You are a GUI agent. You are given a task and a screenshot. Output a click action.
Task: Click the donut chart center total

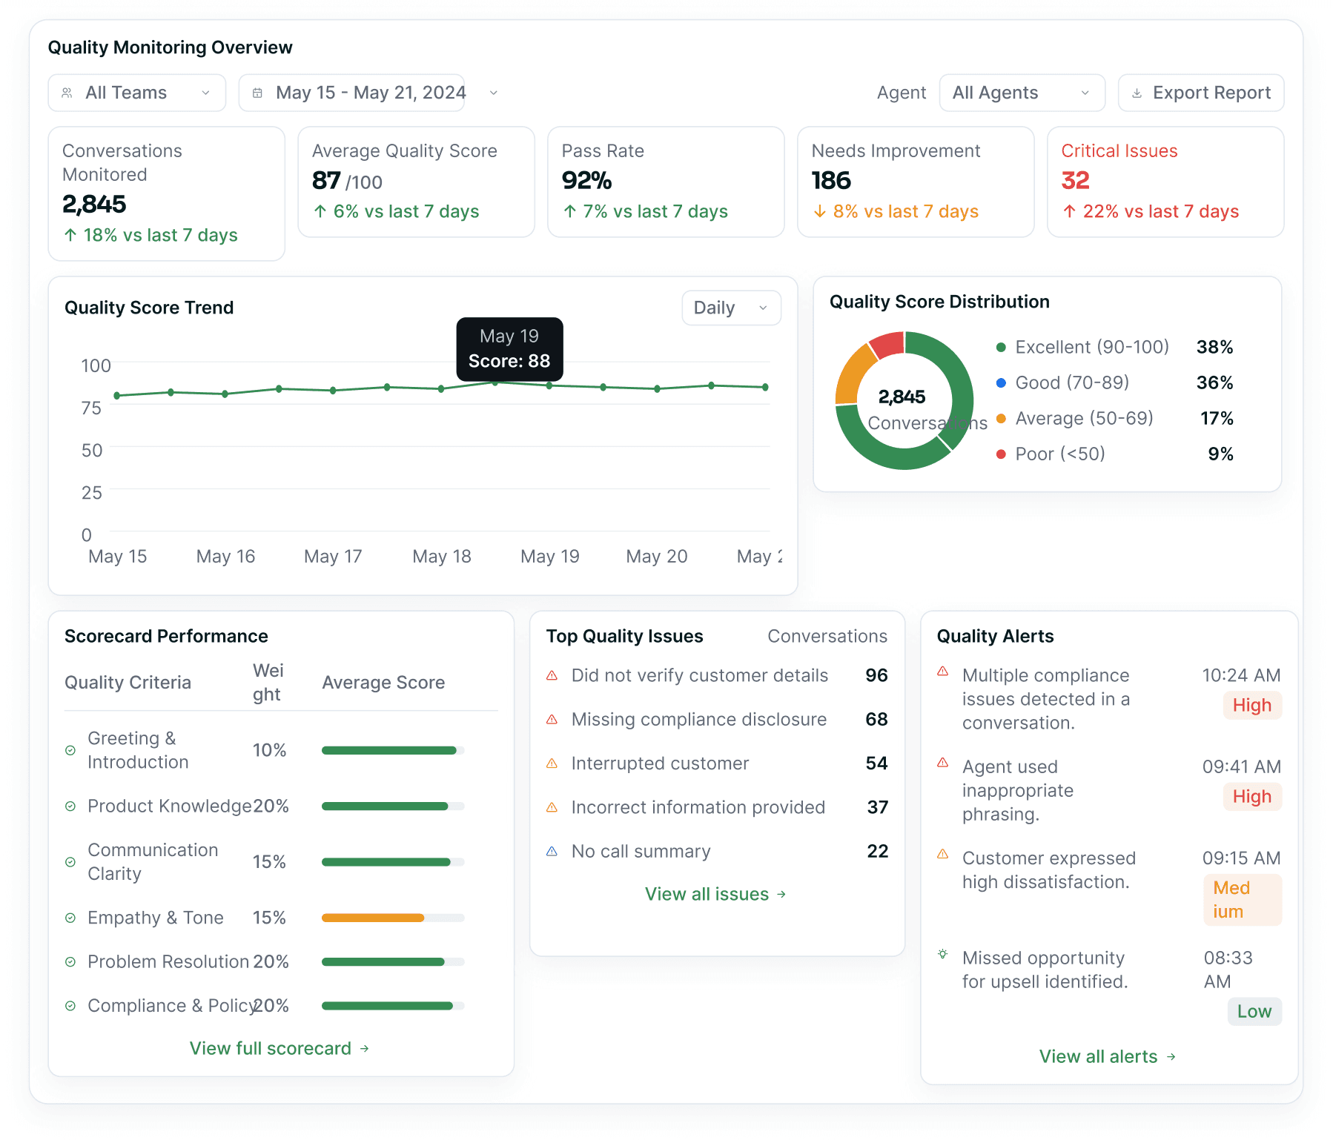click(x=902, y=397)
